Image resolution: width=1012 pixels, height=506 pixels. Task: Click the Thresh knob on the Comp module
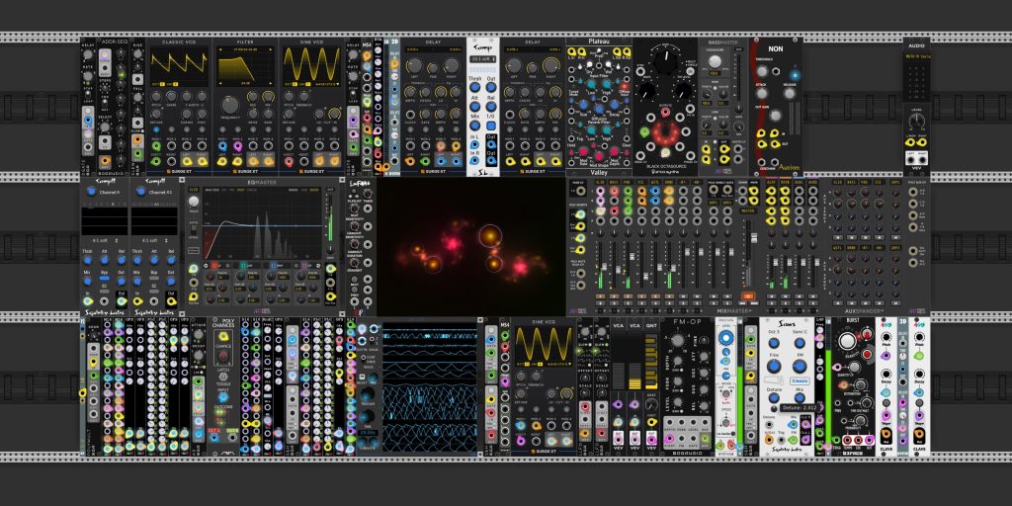pyautogui.click(x=474, y=87)
